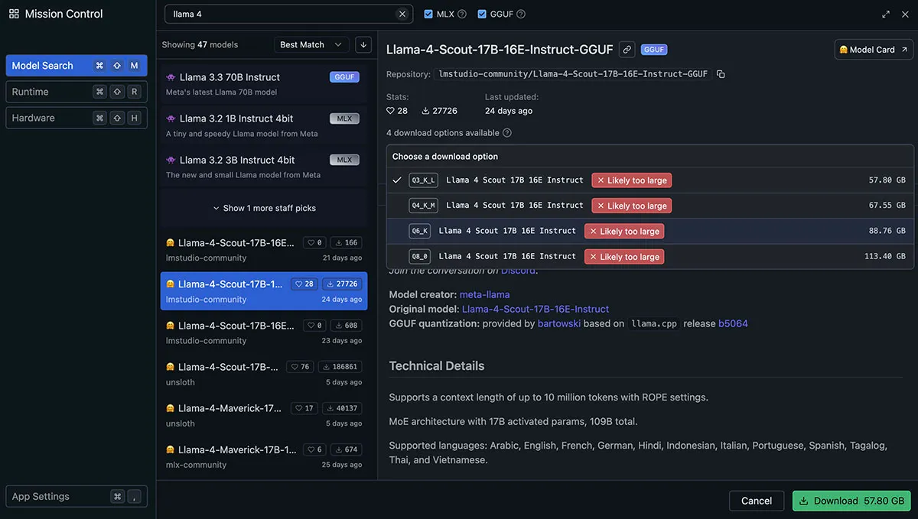Click the help icon beside download options available
The width and height of the screenshot is (918, 519).
point(507,133)
